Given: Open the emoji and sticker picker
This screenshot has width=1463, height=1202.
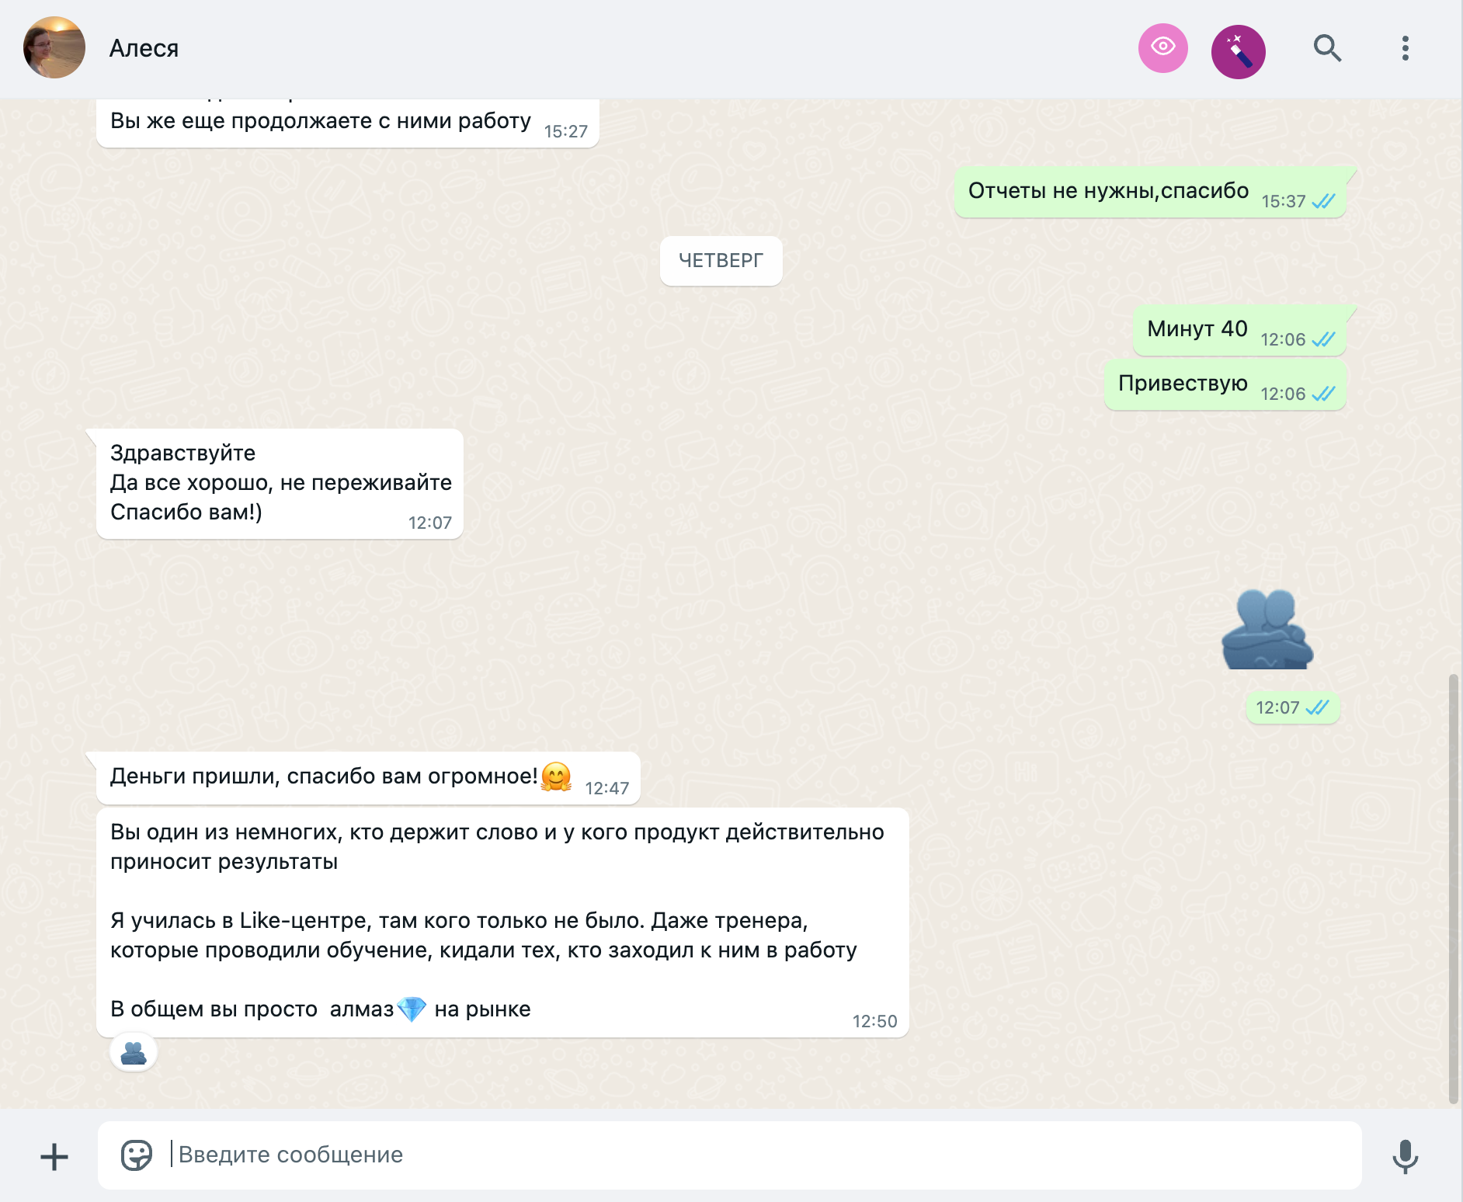Looking at the screenshot, I should [x=137, y=1155].
